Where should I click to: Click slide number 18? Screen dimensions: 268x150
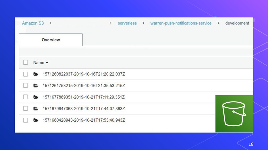click(x=251, y=144)
